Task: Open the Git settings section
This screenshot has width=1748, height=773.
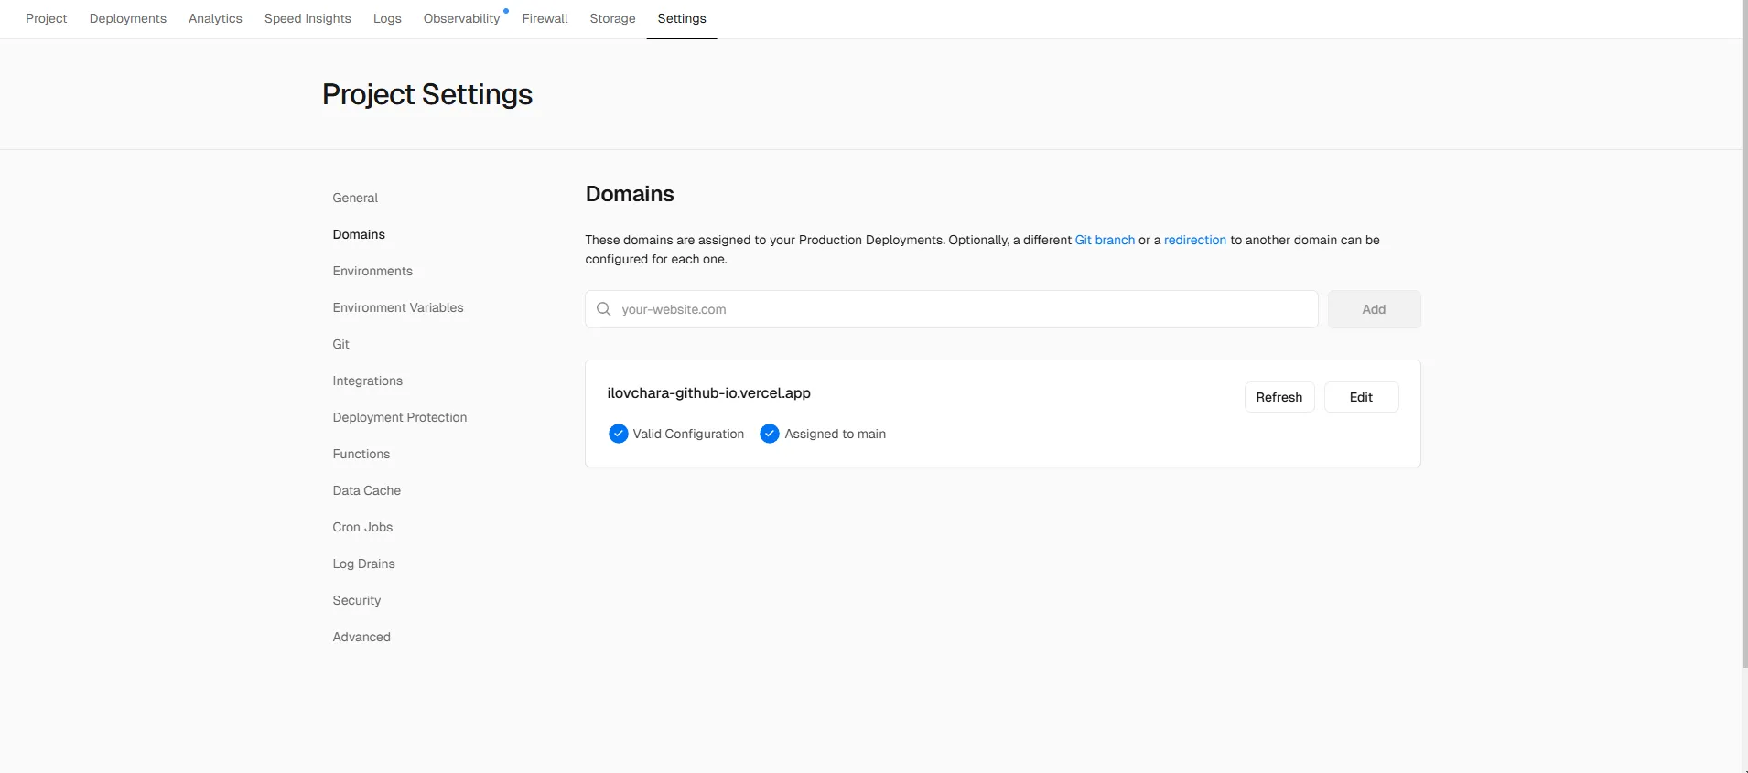Action: (x=340, y=344)
